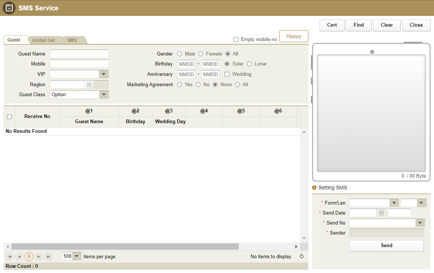Click the SMS Service window icon
The height and width of the screenshot is (273, 434).
[9, 8]
